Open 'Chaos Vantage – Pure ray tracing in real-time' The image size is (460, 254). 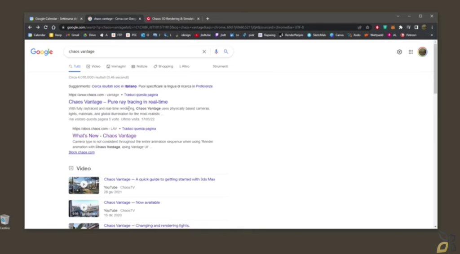coord(118,102)
